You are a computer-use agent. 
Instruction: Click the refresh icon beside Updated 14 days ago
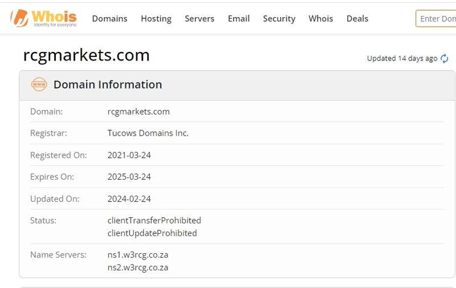pyautogui.click(x=444, y=59)
